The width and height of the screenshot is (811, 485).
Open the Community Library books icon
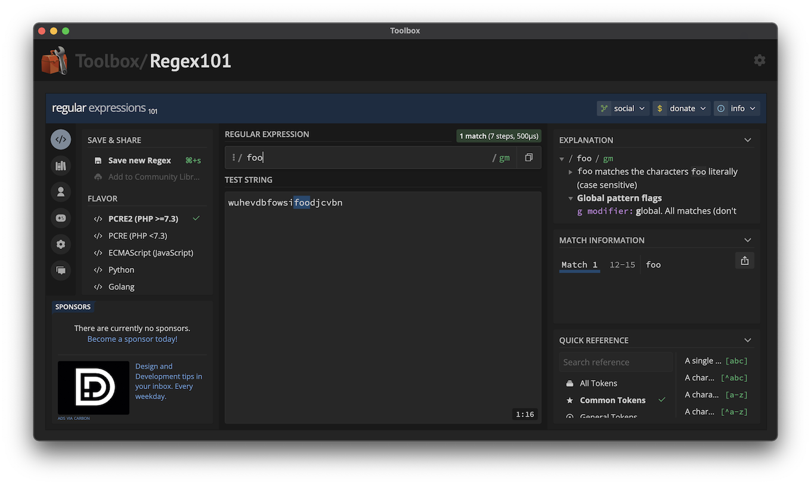coord(61,166)
